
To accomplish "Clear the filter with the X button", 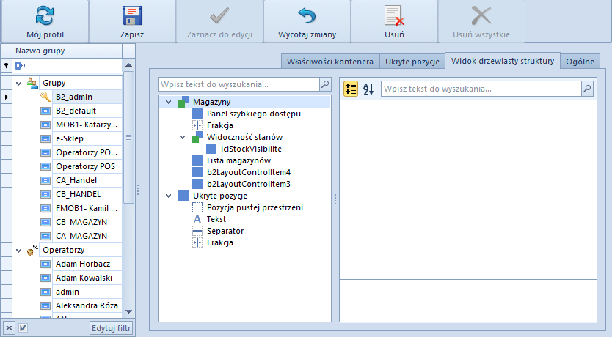I will click(x=9, y=327).
